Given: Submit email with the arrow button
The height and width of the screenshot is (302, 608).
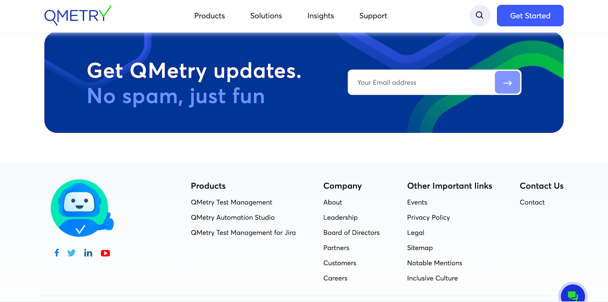Looking at the screenshot, I should point(507,82).
